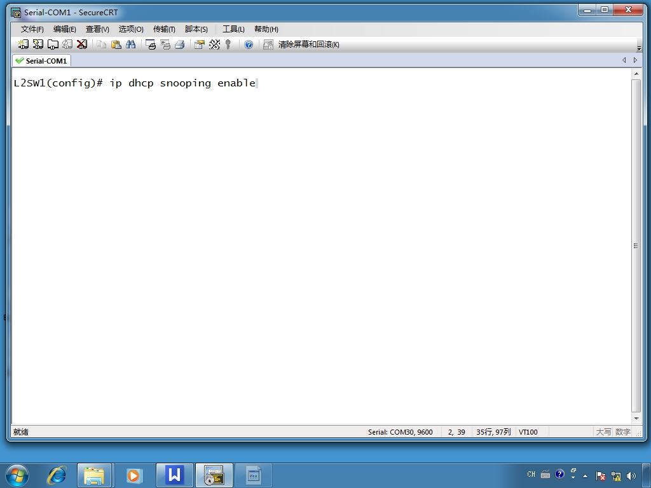Image resolution: width=651 pixels, height=488 pixels.
Task: Click the 'L2SW1(config)#' prompt text
Action: tap(58, 83)
